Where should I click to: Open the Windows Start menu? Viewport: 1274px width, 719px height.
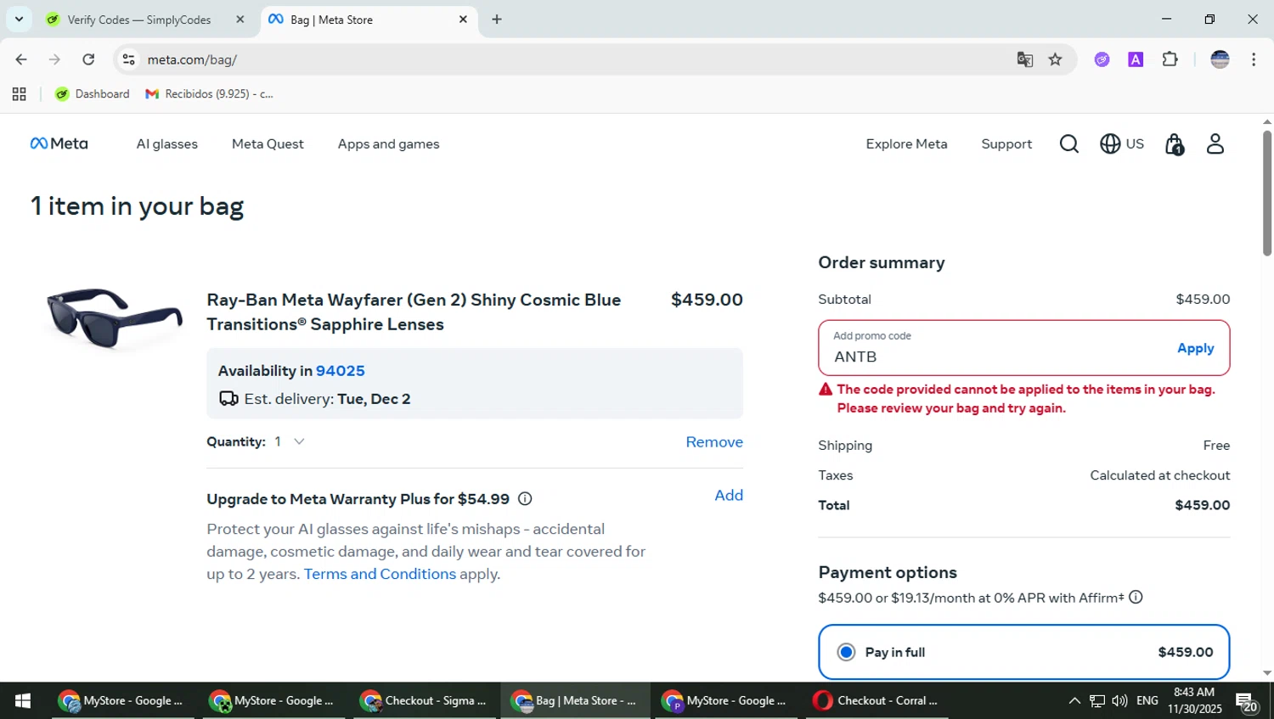click(23, 701)
